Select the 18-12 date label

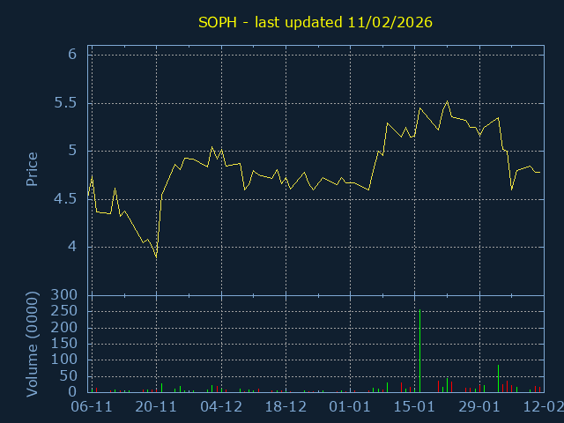click(286, 407)
